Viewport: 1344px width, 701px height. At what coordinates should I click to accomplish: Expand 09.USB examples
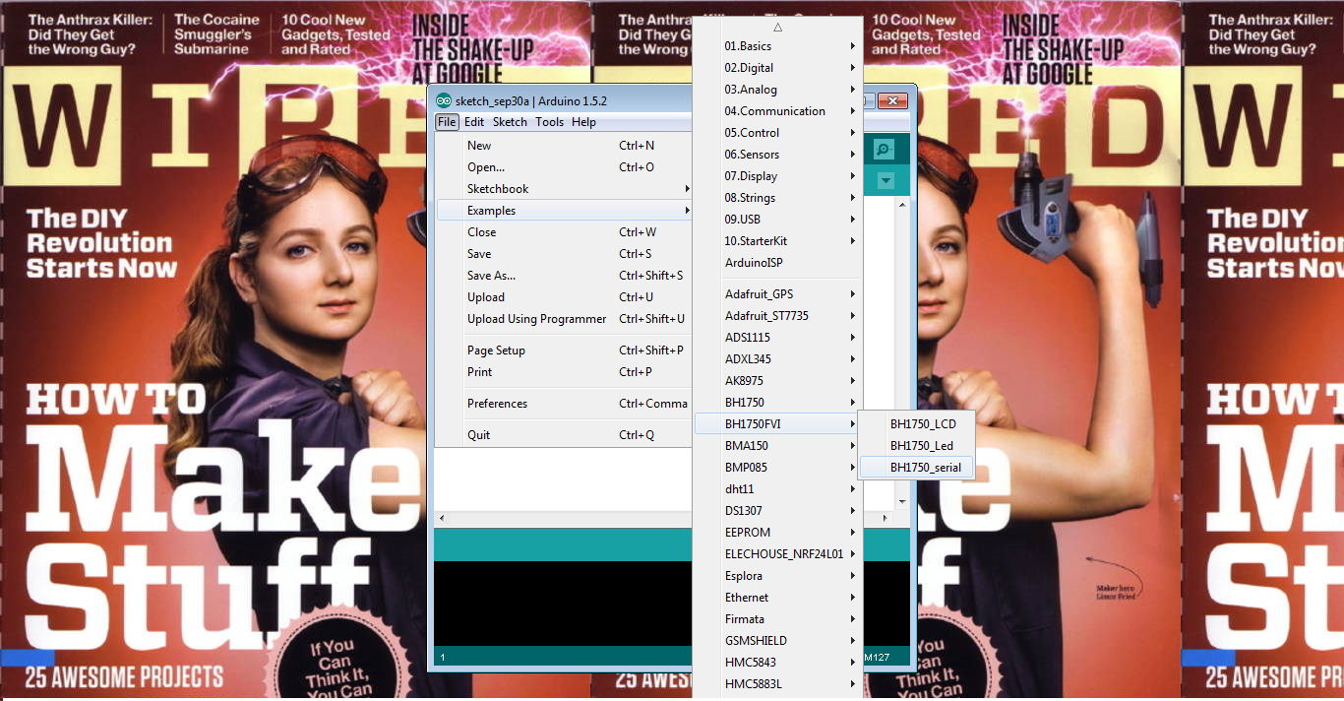tap(777, 220)
